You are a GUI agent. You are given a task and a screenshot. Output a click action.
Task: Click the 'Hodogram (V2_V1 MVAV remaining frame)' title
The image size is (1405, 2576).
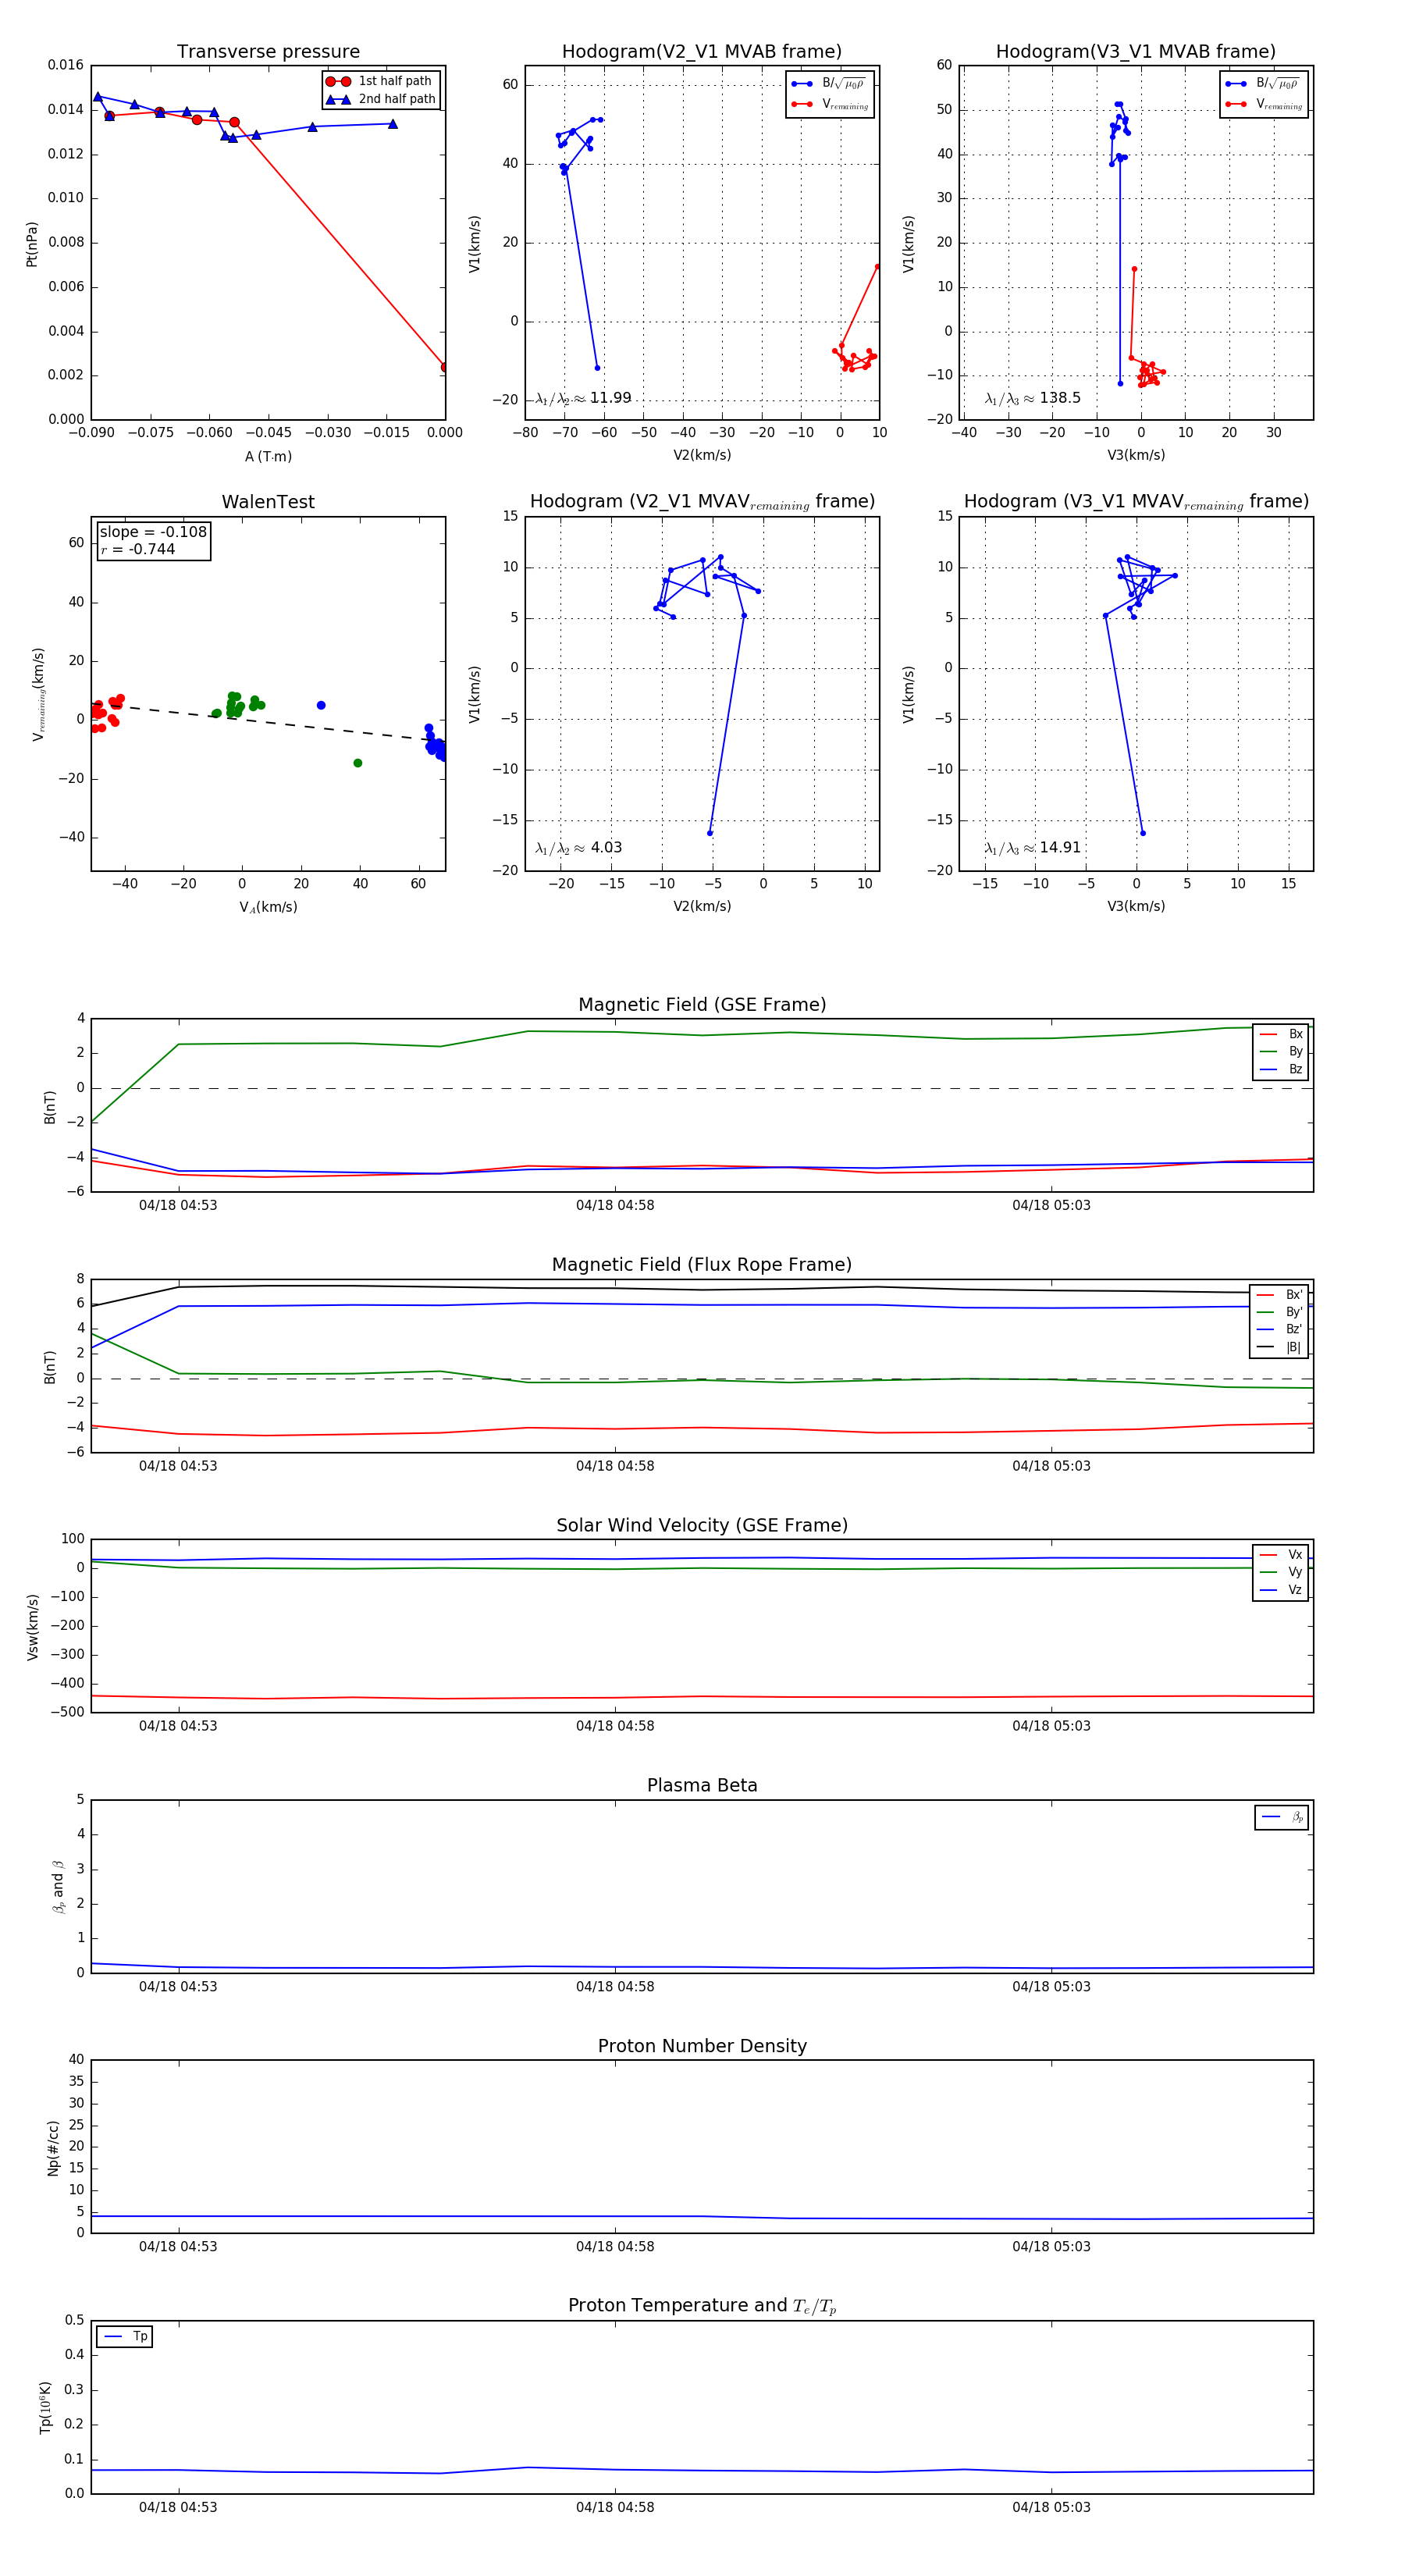tap(702, 502)
